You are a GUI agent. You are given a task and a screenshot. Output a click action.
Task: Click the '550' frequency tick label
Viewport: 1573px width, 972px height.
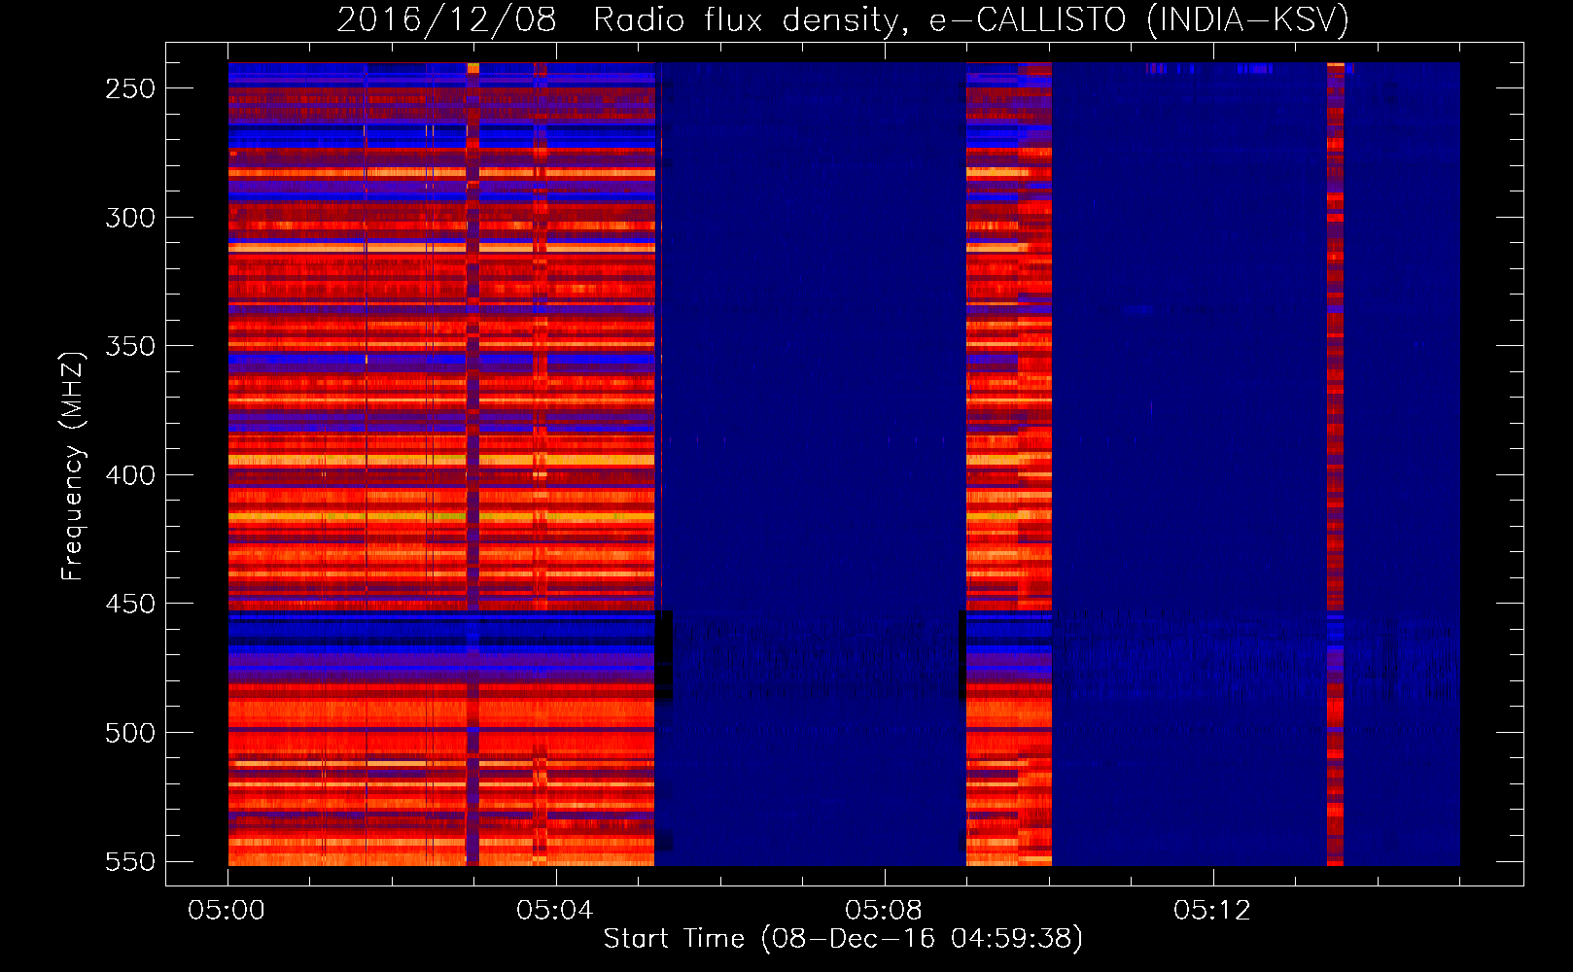130,861
